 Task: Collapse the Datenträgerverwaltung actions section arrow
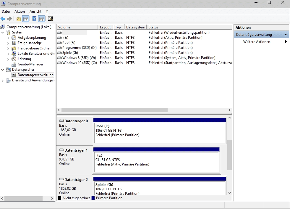[286, 35]
